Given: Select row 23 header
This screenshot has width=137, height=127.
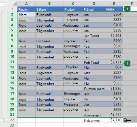Looking at the screenshot, I should point(12,125).
